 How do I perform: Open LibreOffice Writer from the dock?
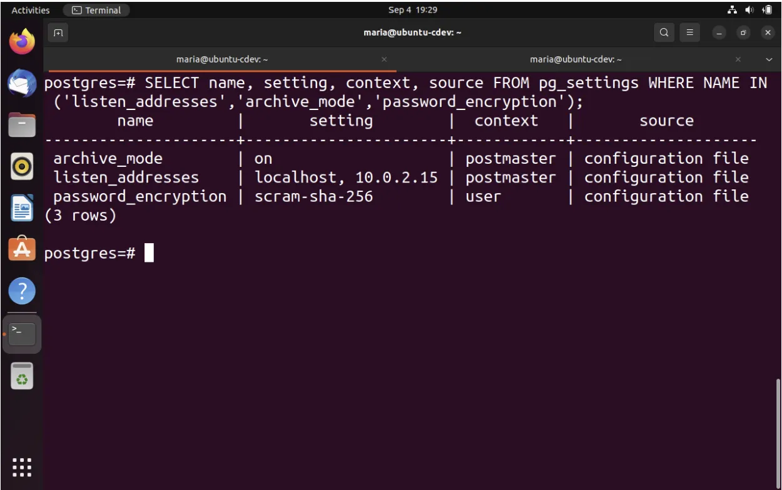coord(22,208)
